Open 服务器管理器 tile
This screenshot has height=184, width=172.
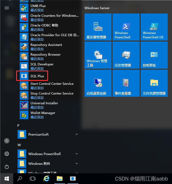98,27
